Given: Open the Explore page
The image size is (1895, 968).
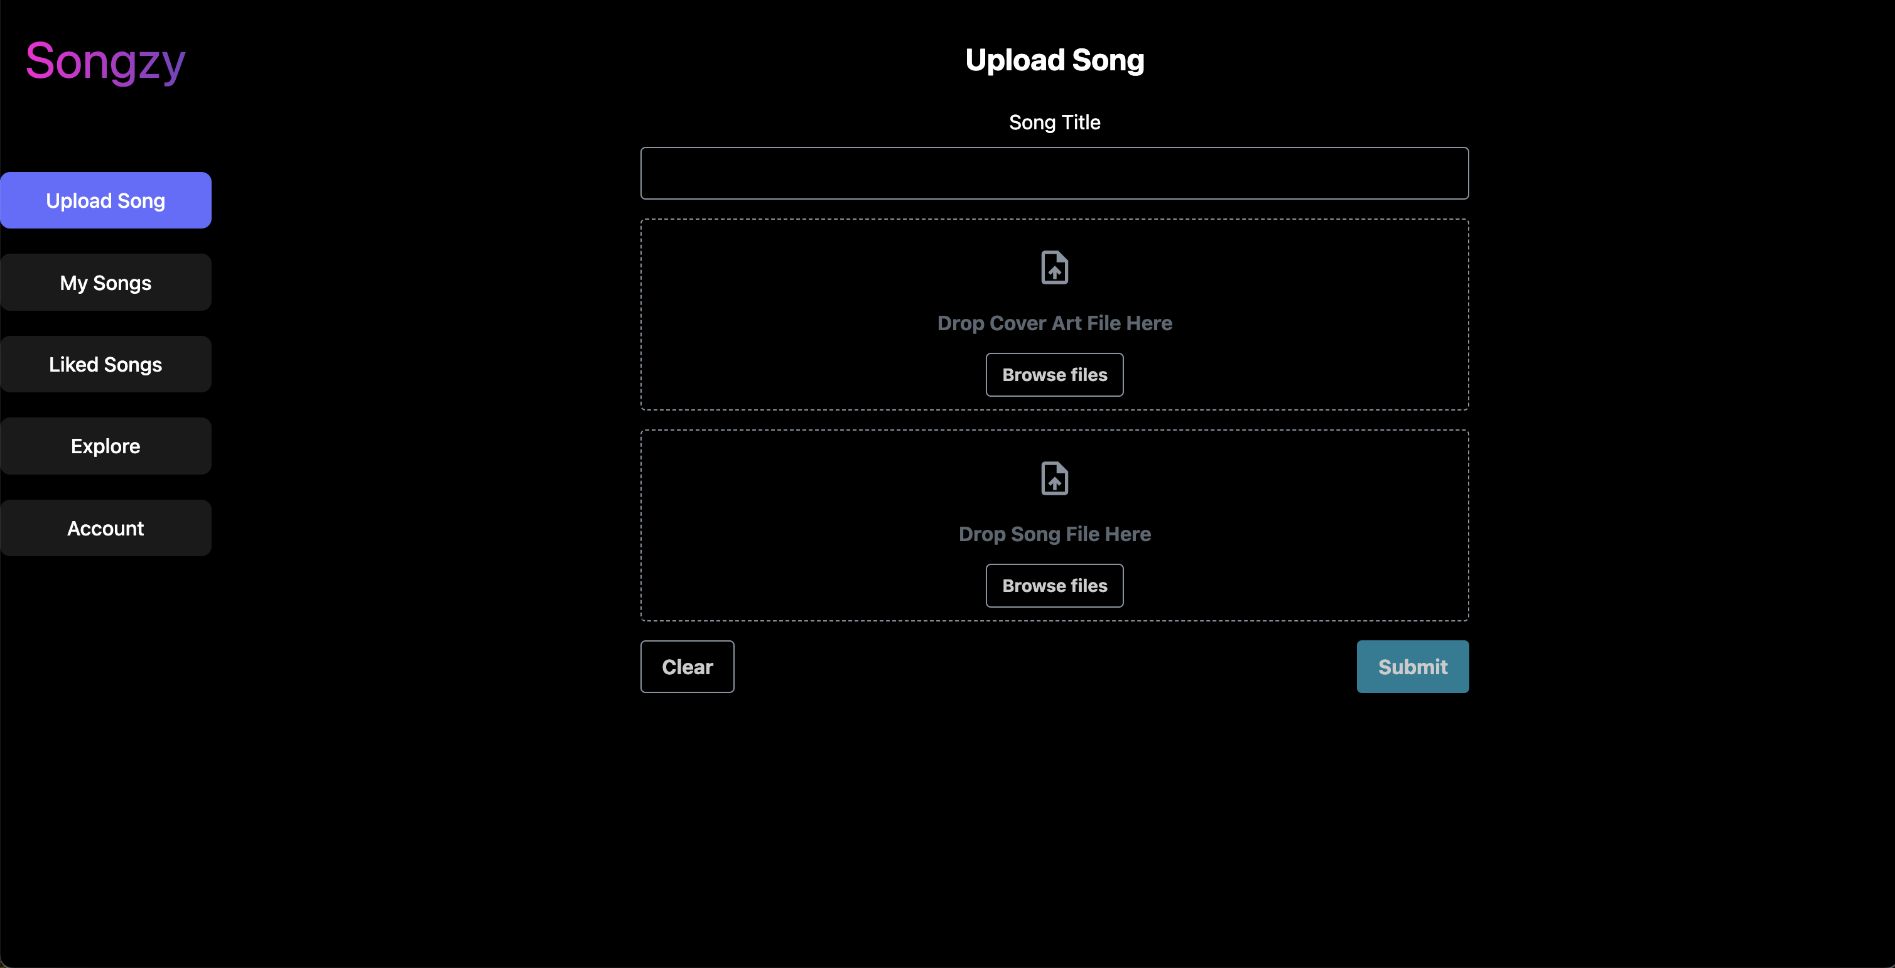Looking at the screenshot, I should coord(106,446).
